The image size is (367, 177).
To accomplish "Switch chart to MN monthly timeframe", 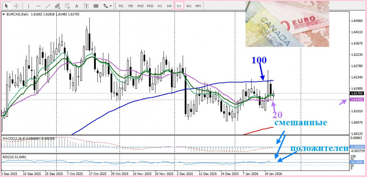I will pyautogui.click(x=198, y=6).
